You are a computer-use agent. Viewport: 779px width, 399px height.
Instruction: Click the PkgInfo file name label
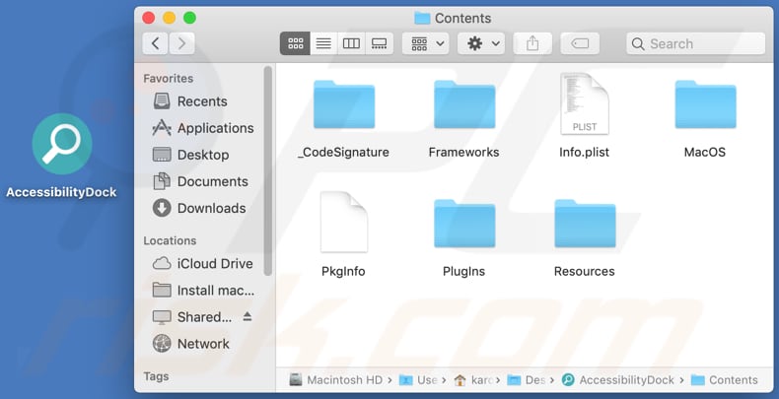click(x=343, y=272)
